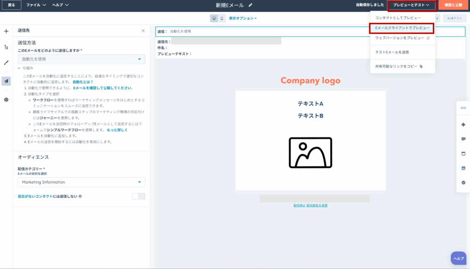Click the sparkle AI assistant icon
The width and height of the screenshot is (470, 269).
click(463, 124)
